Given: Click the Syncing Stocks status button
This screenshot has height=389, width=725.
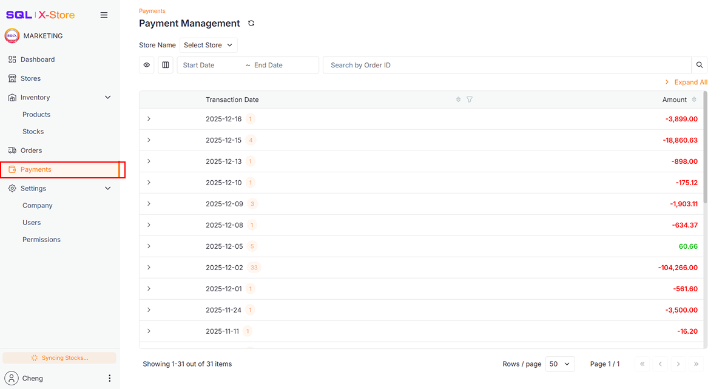Looking at the screenshot, I should (x=59, y=357).
